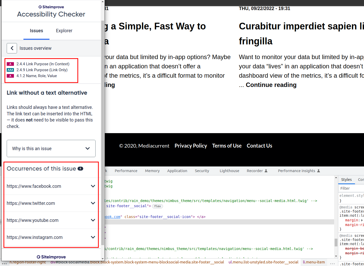Select the Styles pane tab
The image size is (364, 266).
point(346,180)
